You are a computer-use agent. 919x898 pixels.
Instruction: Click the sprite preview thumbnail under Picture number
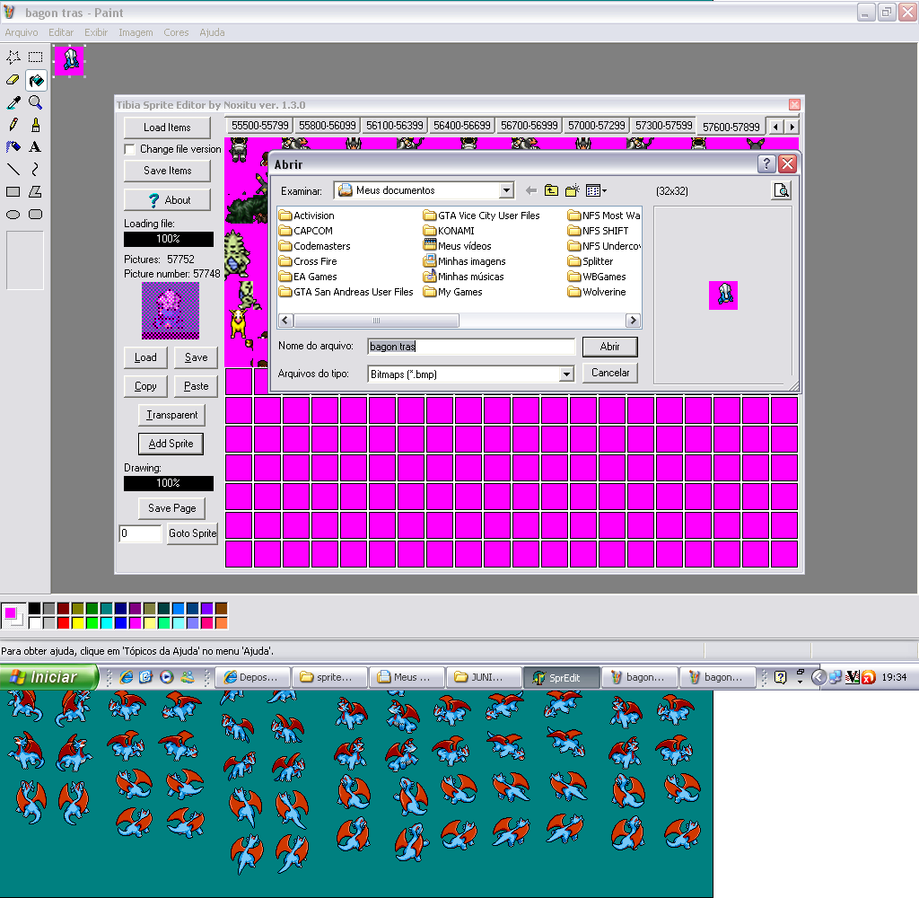171,311
